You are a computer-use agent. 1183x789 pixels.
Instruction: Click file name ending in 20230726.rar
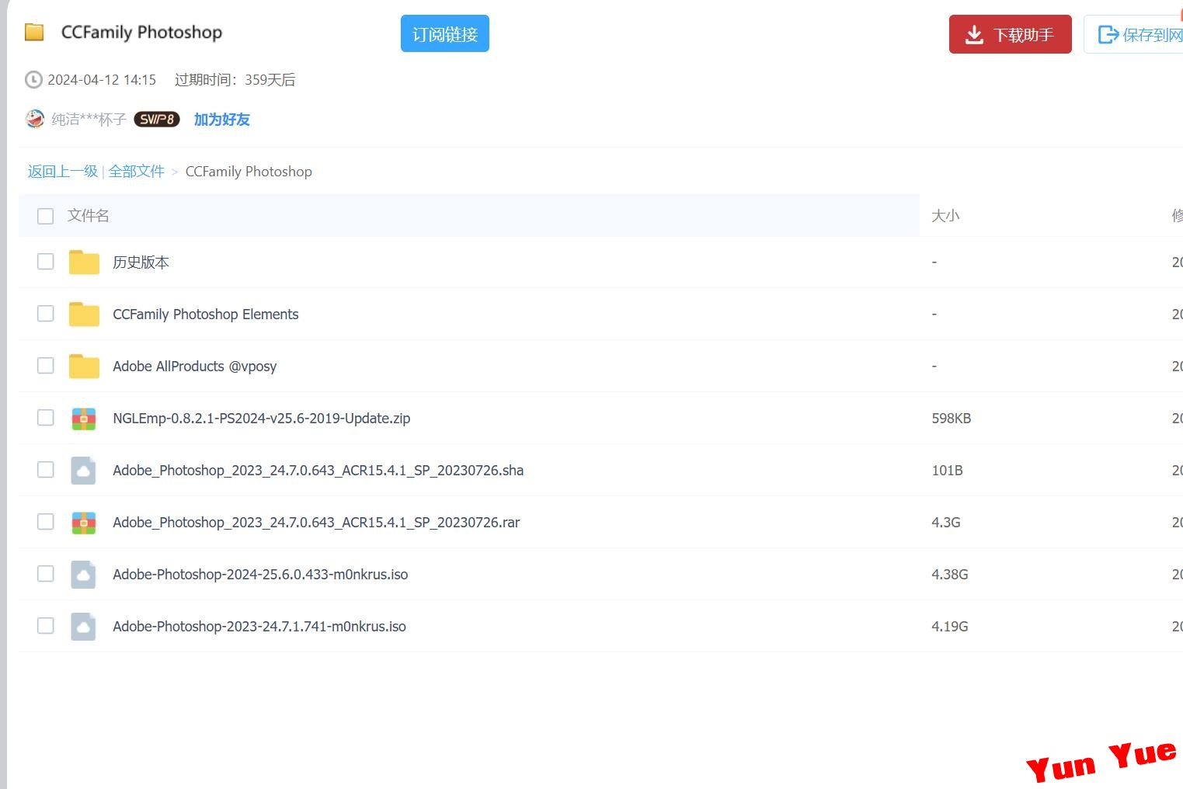[316, 523]
